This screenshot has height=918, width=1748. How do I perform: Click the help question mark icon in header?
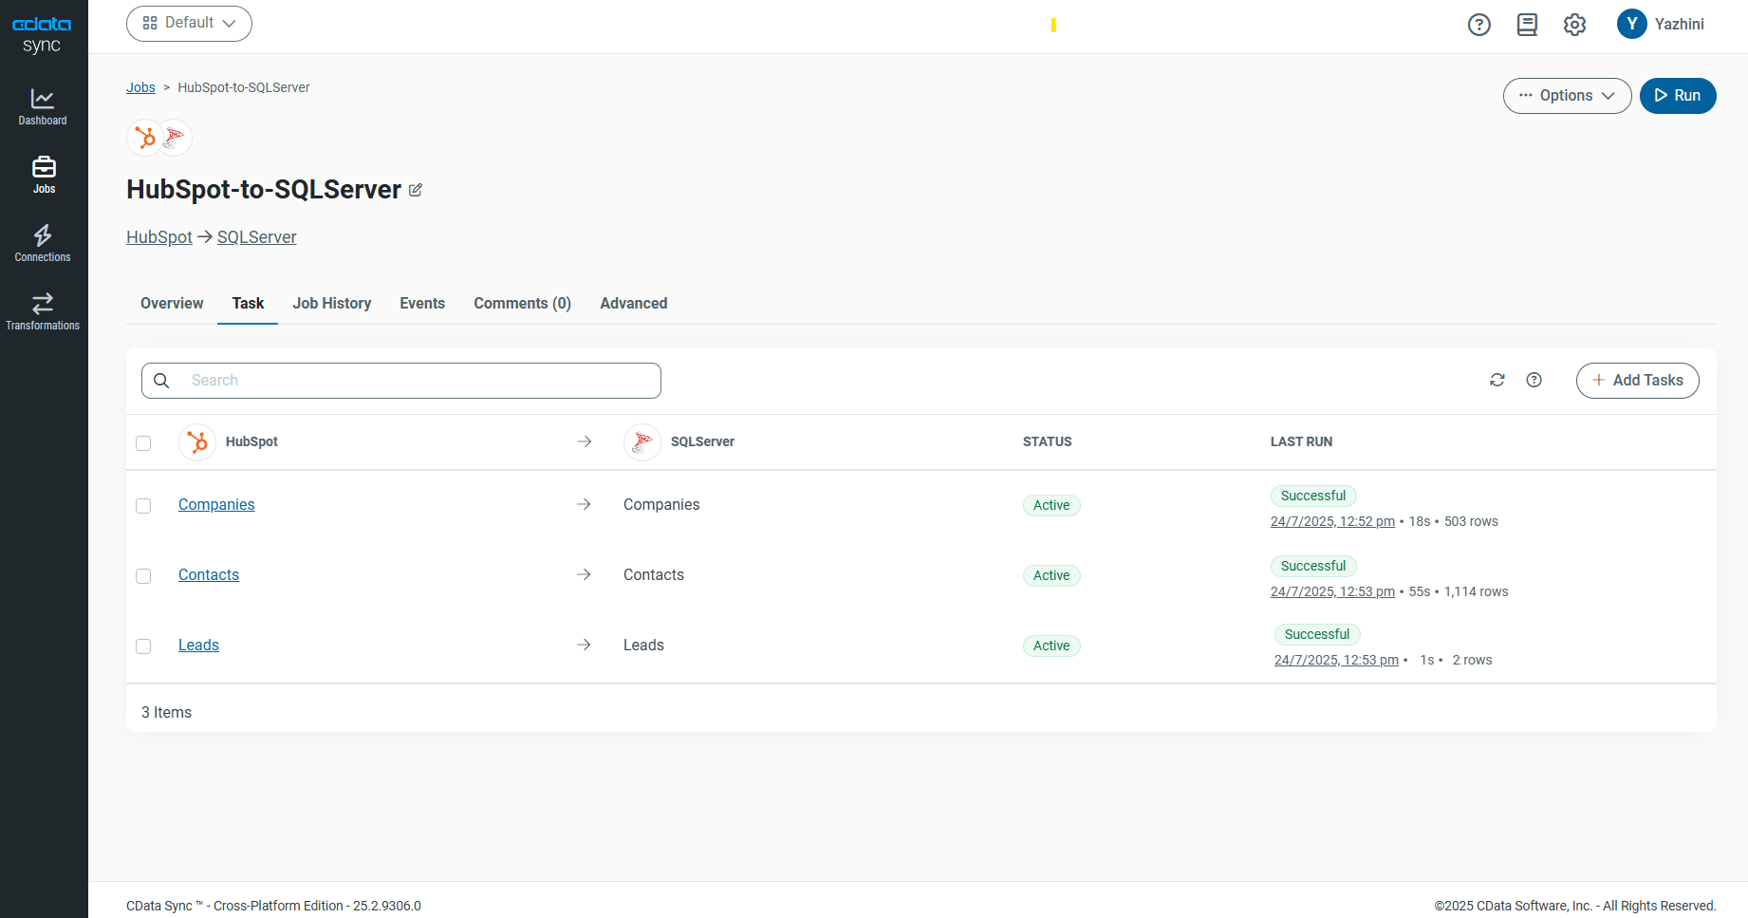[1478, 25]
